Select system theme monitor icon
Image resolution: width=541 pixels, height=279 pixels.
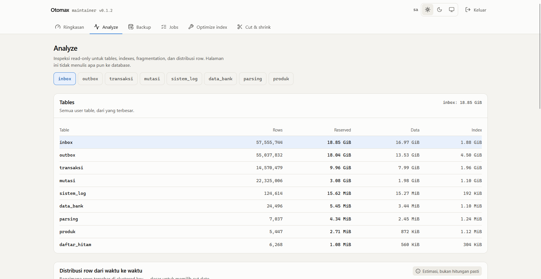click(452, 10)
